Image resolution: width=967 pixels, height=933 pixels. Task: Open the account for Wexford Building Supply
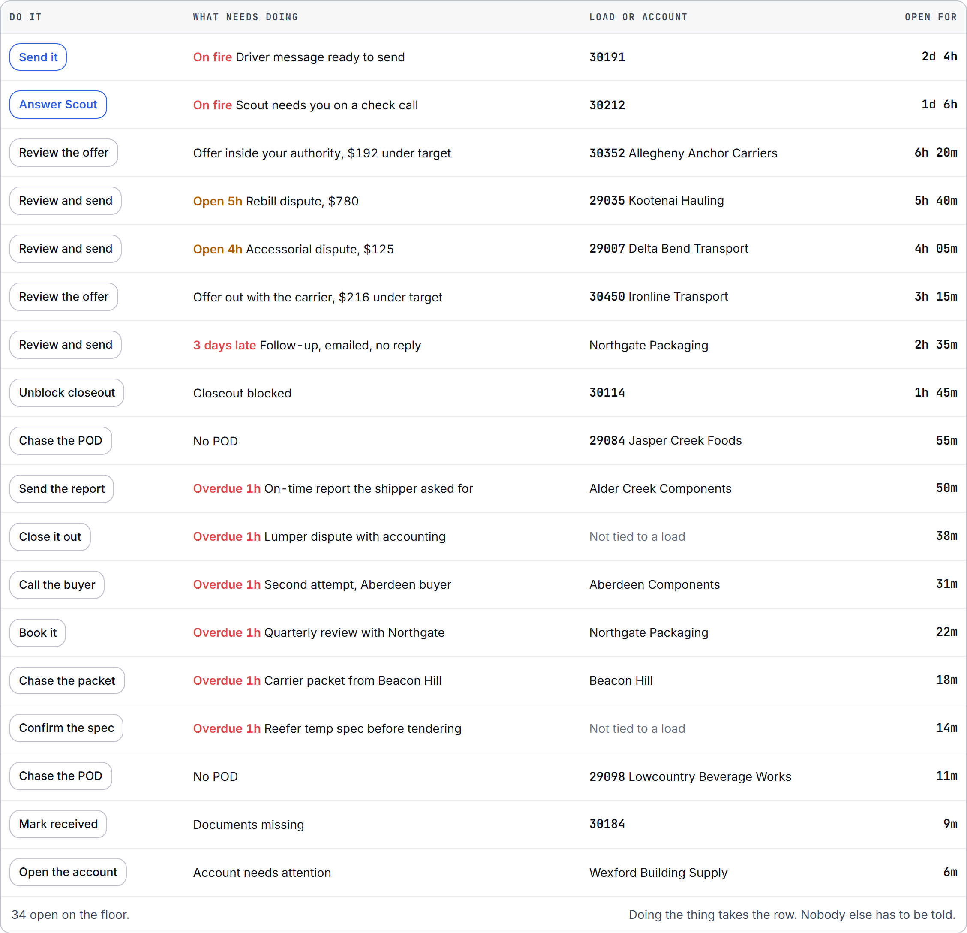(68, 872)
